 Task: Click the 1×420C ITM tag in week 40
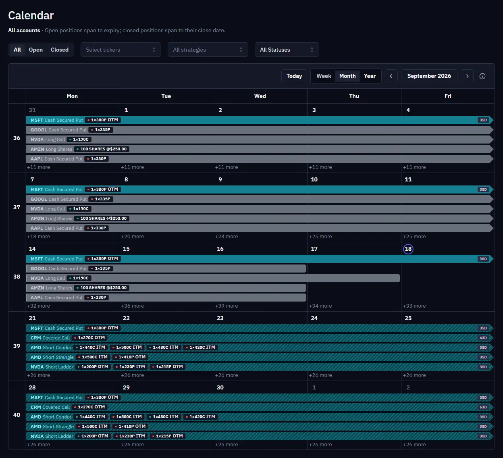(x=200, y=417)
